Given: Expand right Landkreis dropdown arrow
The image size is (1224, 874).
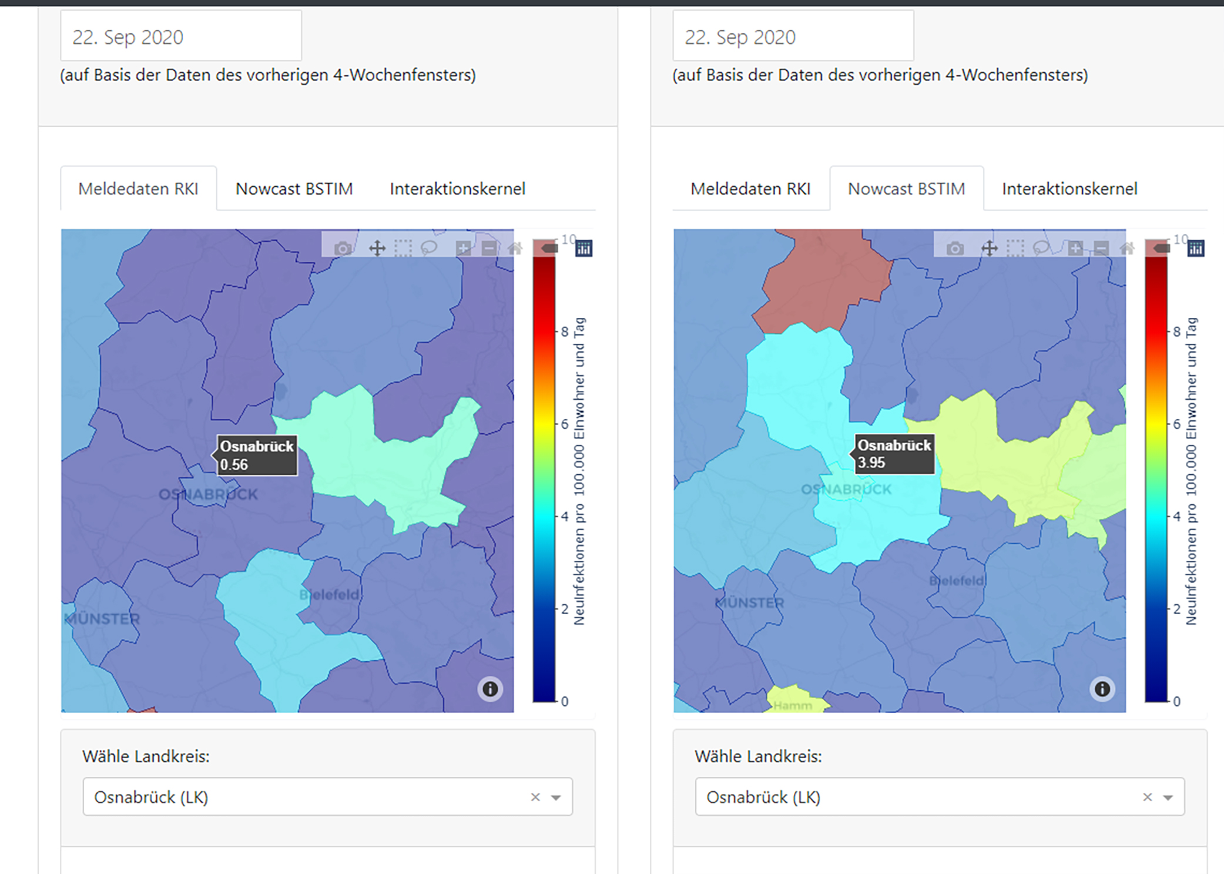Looking at the screenshot, I should [x=1168, y=798].
